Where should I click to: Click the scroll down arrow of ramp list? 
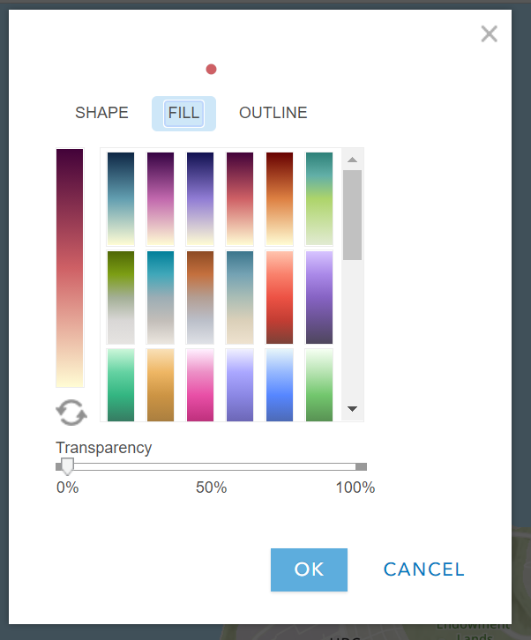click(x=352, y=408)
